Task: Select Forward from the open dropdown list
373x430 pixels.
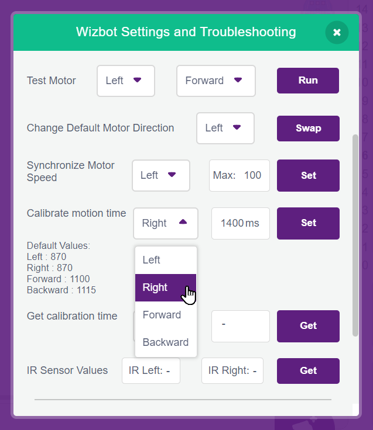Action: click(166, 315)
